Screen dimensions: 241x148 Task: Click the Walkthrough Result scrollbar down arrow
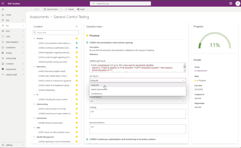185,71
